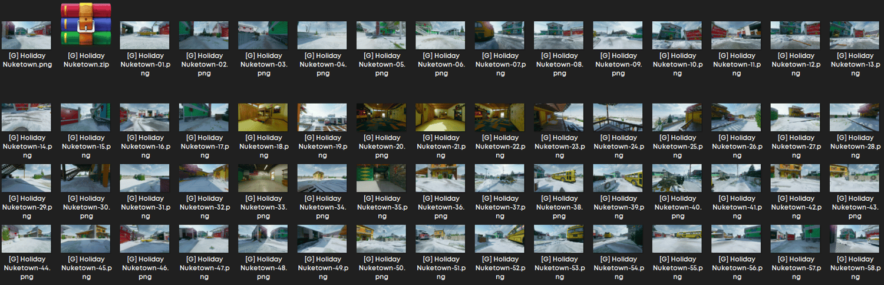
Task: Select thumbnail of Holiday Nuketown-58.png
Action: [854, 238]
